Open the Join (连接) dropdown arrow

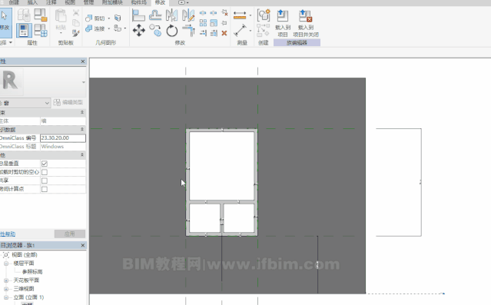click(108, 28)
